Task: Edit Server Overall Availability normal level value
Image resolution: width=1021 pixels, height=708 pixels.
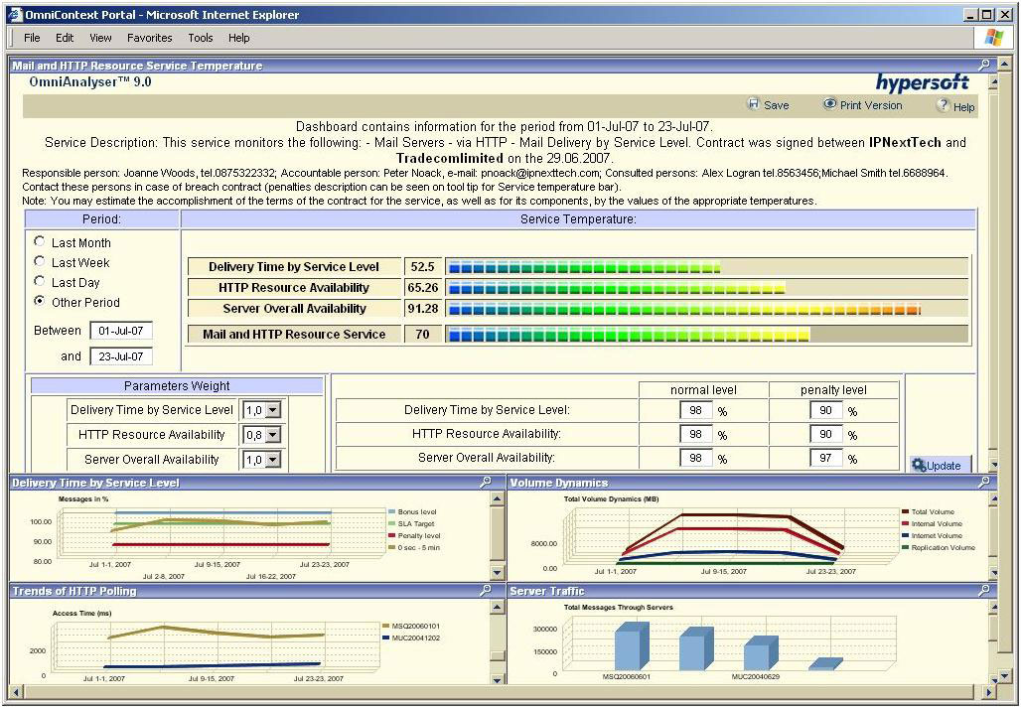Action: click(x=695, y=458)
